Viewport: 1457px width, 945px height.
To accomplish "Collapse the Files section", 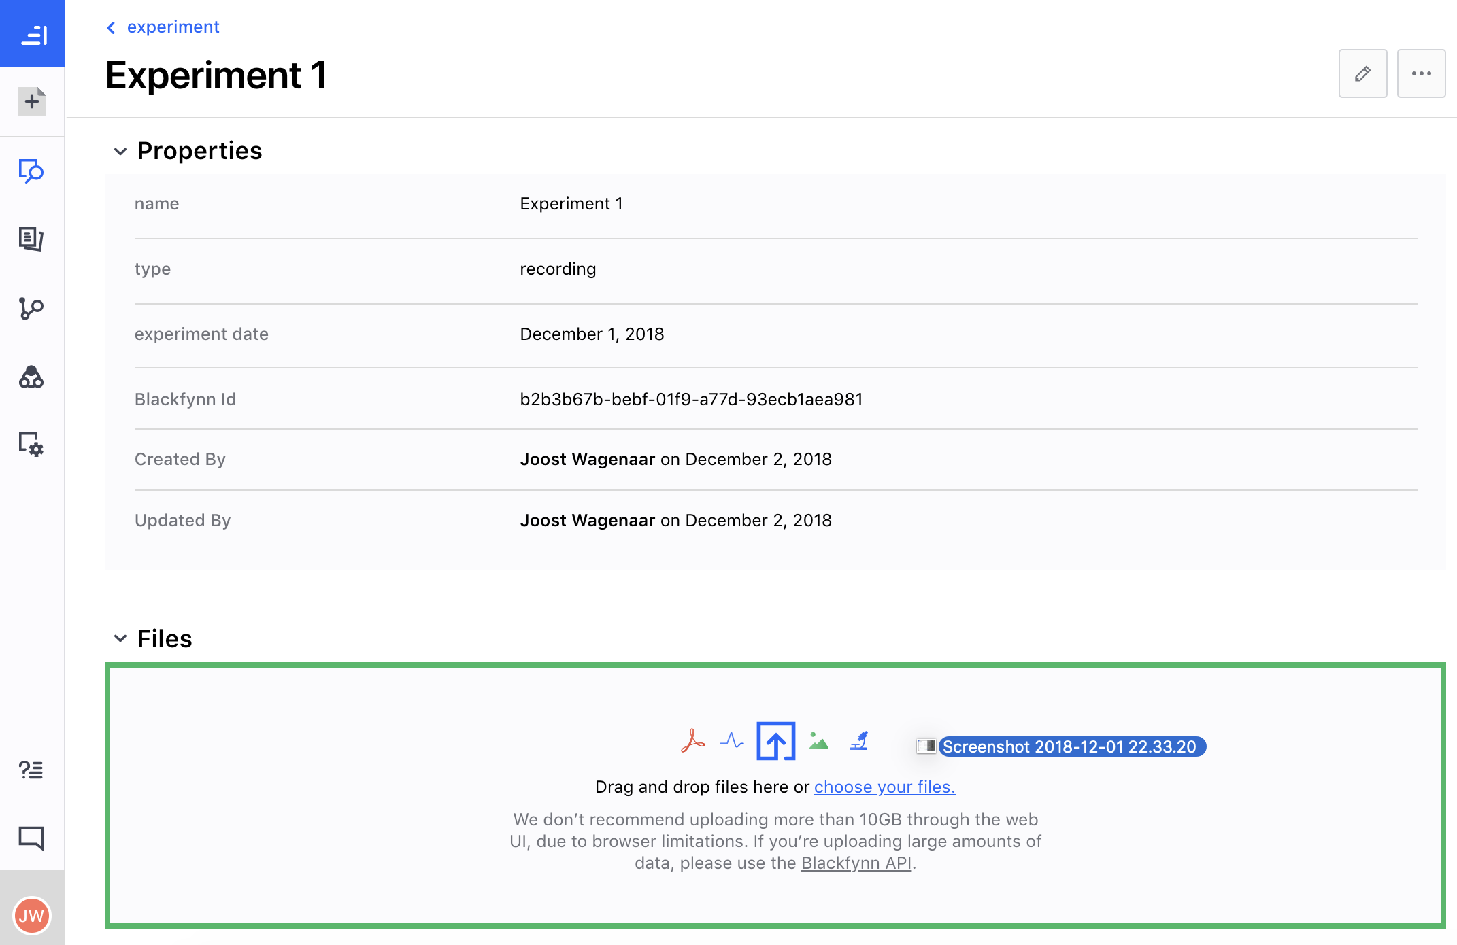I will click(x=120, y=638).
